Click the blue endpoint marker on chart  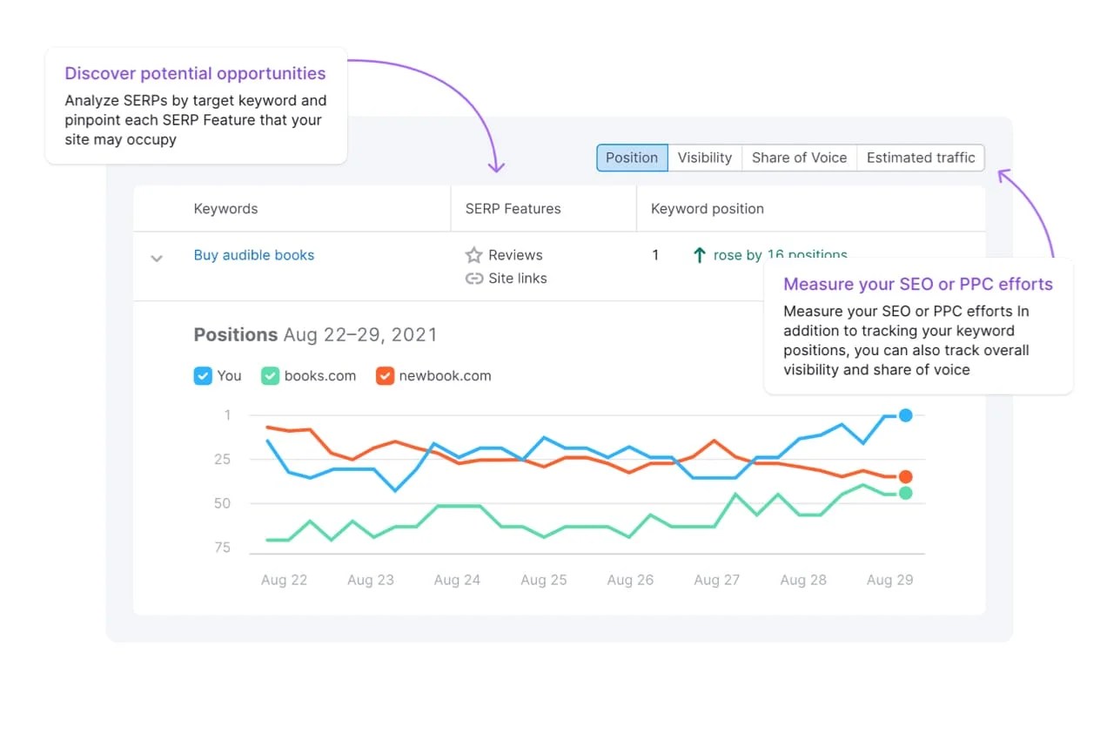tap(905, 415)
